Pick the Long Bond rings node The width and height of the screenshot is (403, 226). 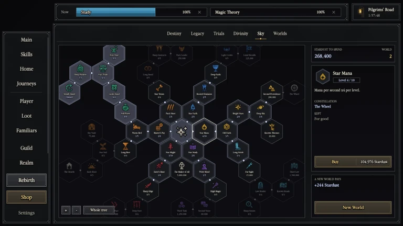pyautogui.click(x=148, y=73)
